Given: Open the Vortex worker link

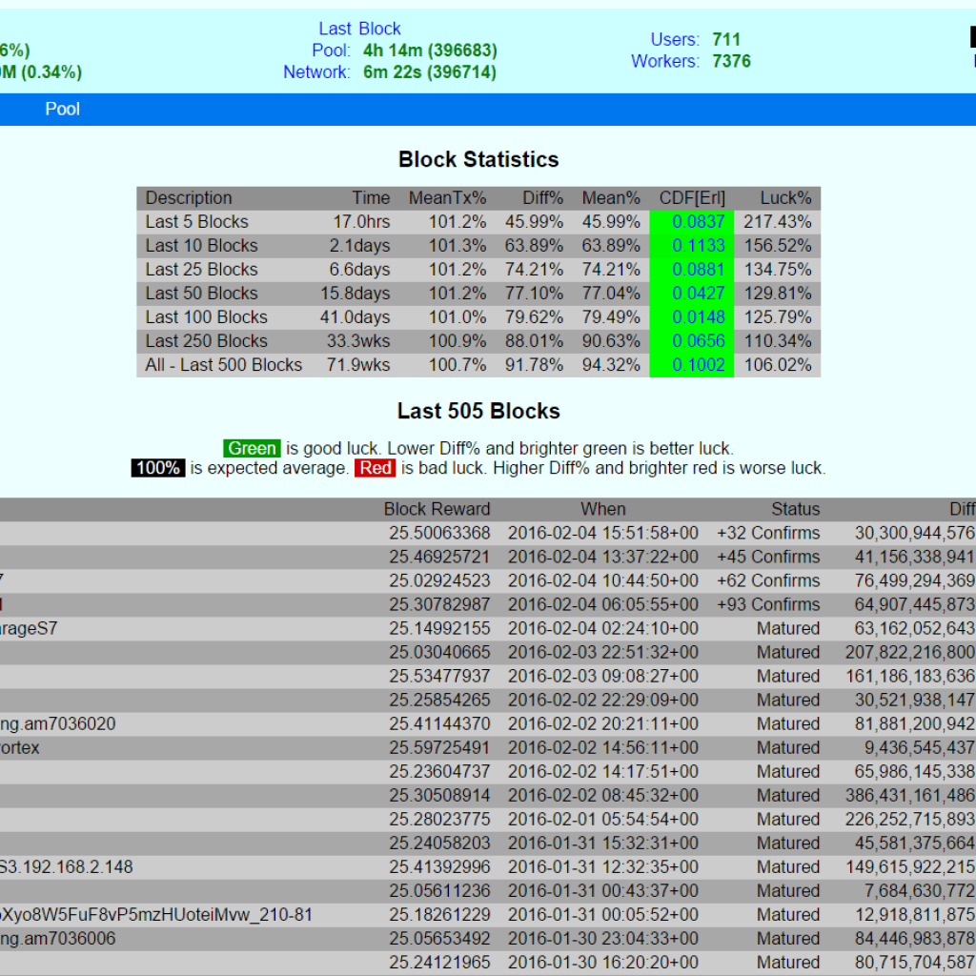Looking at the screenshot, I should tap(19, 747).
